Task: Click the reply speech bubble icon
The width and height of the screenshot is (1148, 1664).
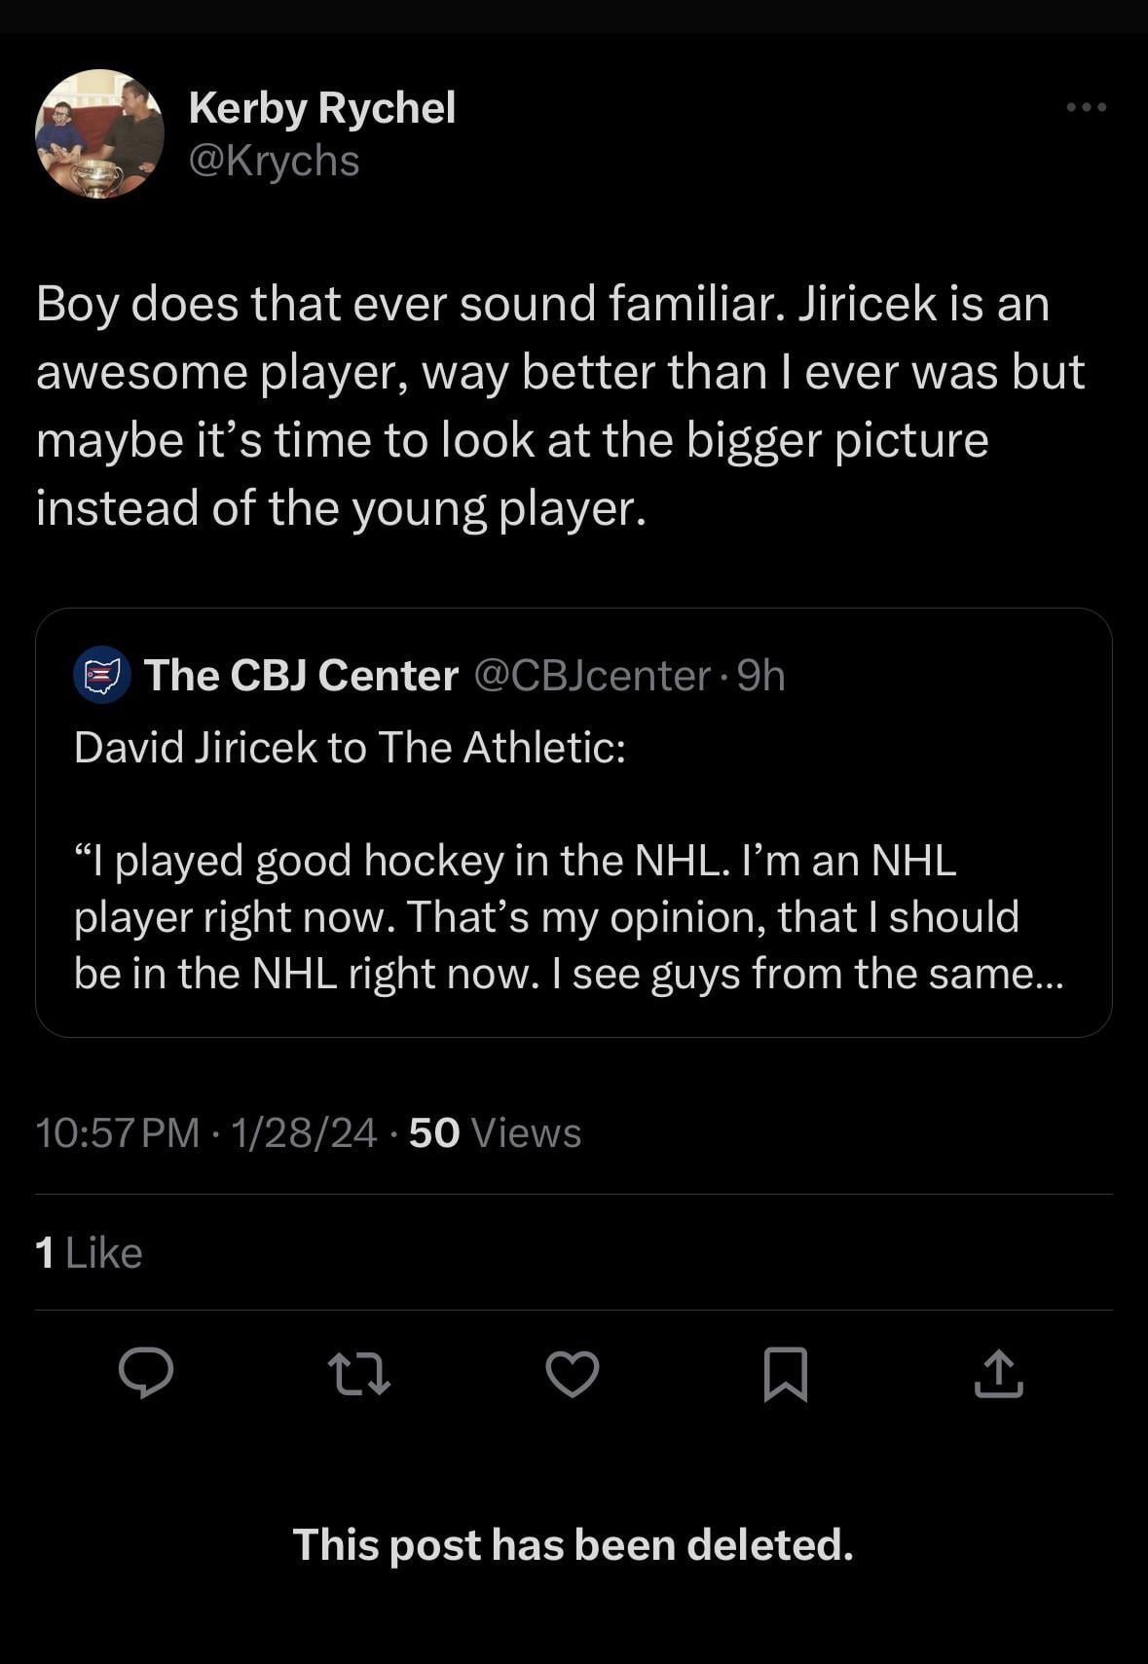Action: pyautogui.click(x=146, y=1373)
